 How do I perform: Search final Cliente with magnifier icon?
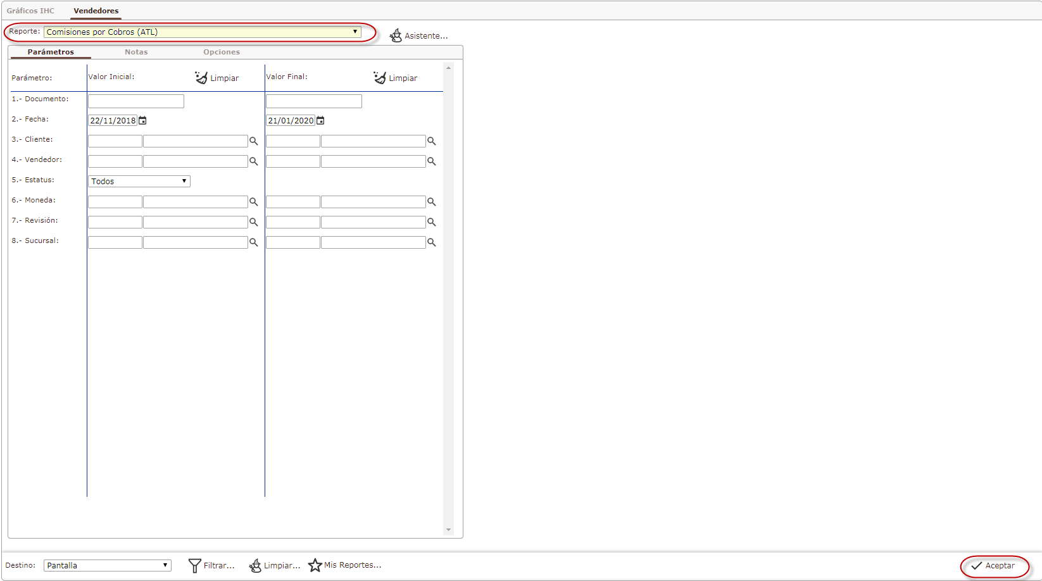click(431, 141)
